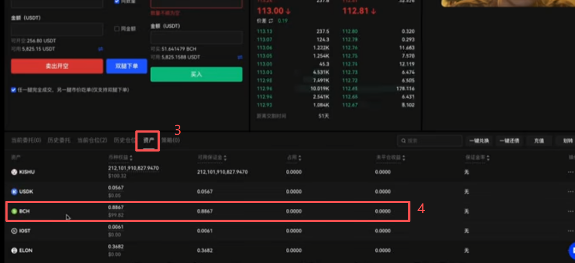The image size is (575, 263).
Task: Click the order size 10.019K
Action: [320, 89]
